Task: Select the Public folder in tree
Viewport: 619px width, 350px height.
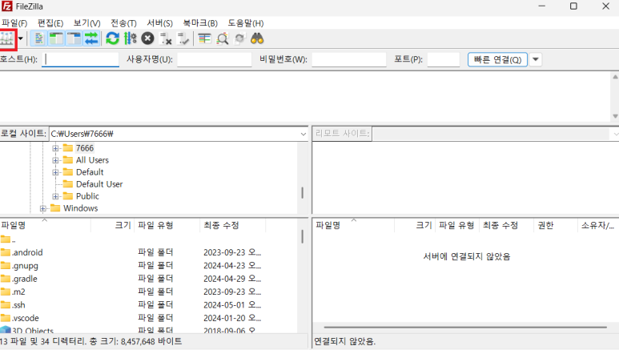Action: pyautogui.click(x=87, y=196)
